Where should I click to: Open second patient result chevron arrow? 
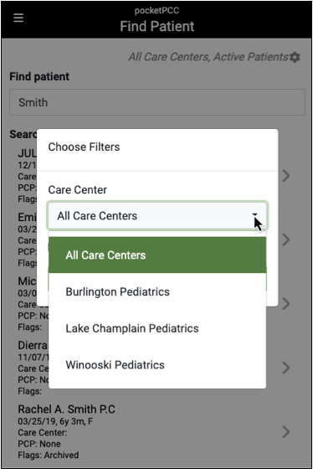point(286,240)
